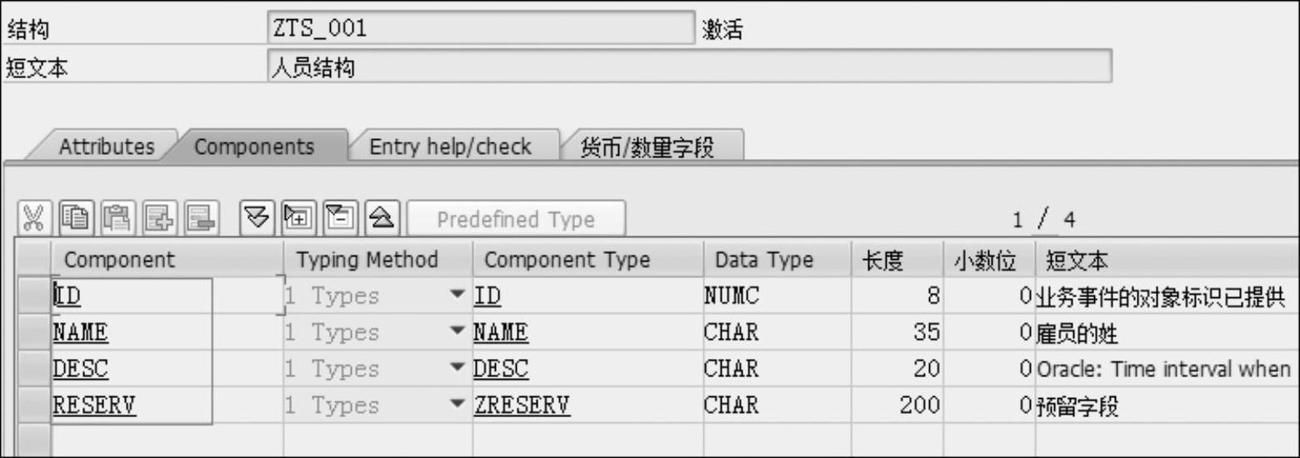Open Typing Method dropdown for RESERV row

tap(457, 406)
